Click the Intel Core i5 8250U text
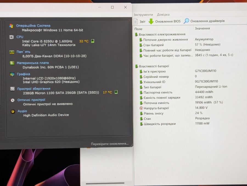Screen dimensions: 247x186 coord(47,41)
